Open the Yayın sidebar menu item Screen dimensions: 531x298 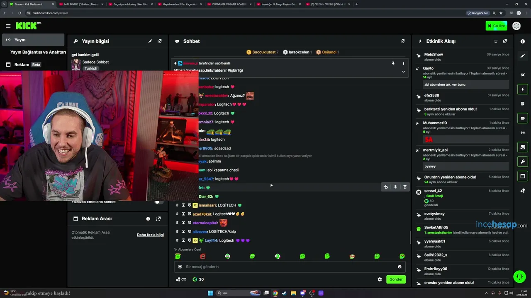33,40
